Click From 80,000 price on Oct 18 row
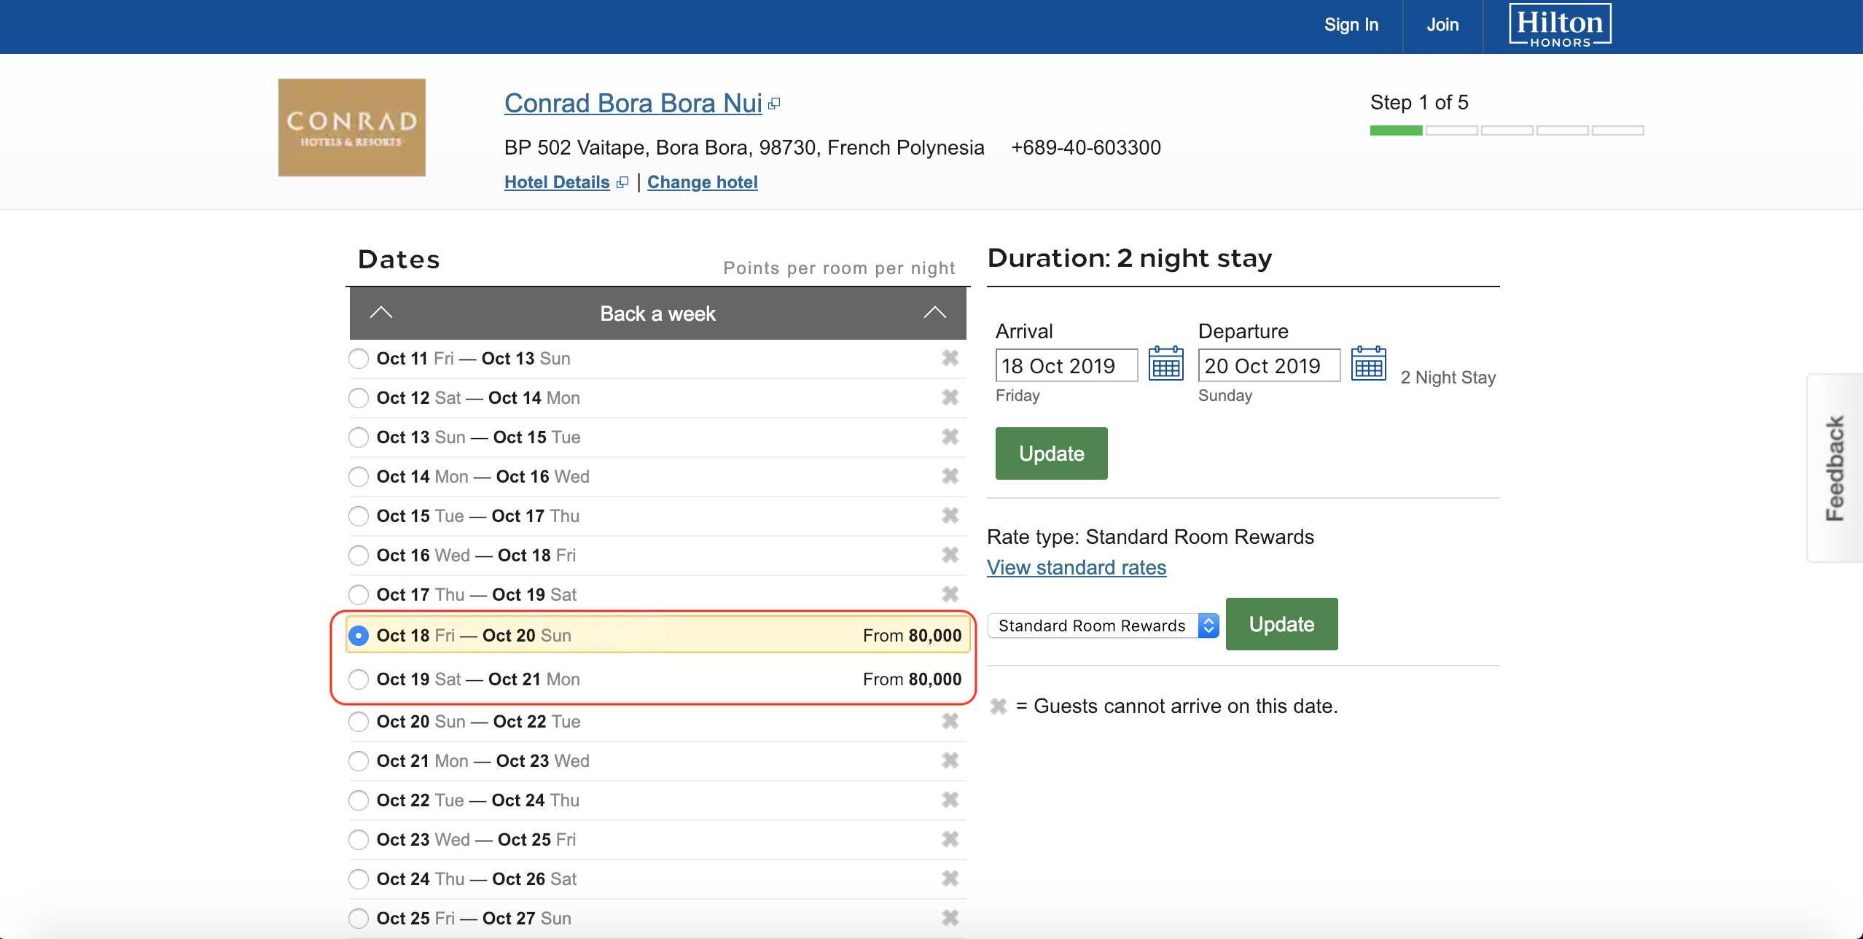The image size is (1863, 939). [x=912, y=636]
